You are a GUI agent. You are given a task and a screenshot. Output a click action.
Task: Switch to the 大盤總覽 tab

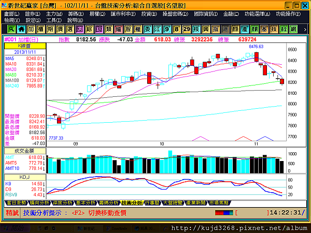(173, 203)
